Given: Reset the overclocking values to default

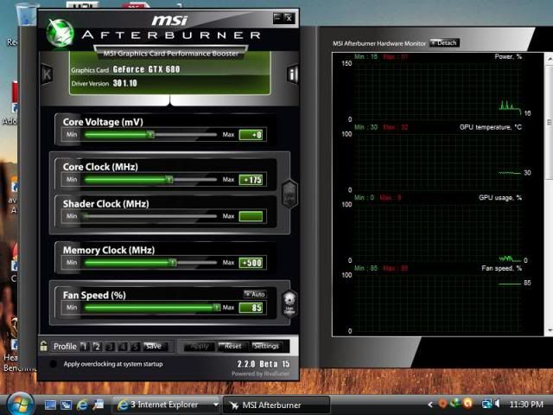Looking at the screenshot, I should tap(232, 346).
